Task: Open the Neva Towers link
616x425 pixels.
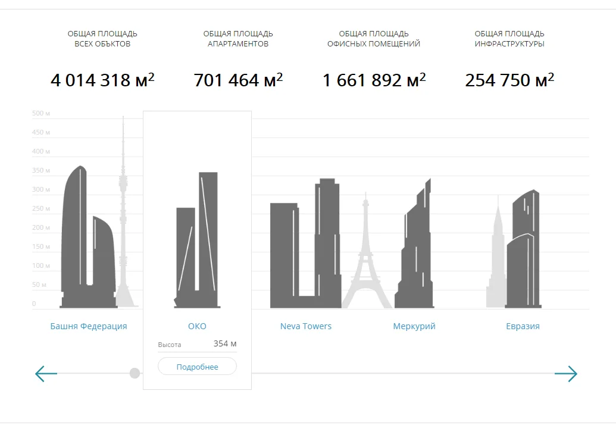Action: coord(306,326)
